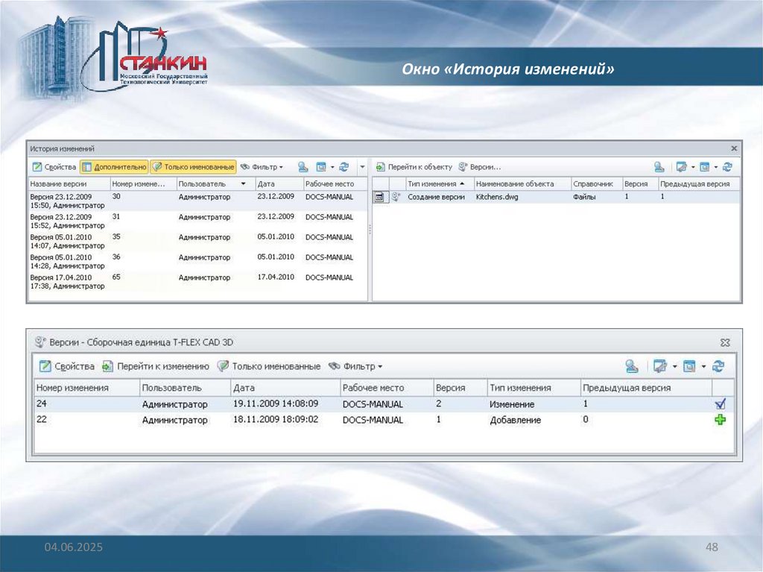Select change number 24 row
Image resolution: width=763 pixels, height=572 pixels.
pyautogui.click(x=384, y=404)
